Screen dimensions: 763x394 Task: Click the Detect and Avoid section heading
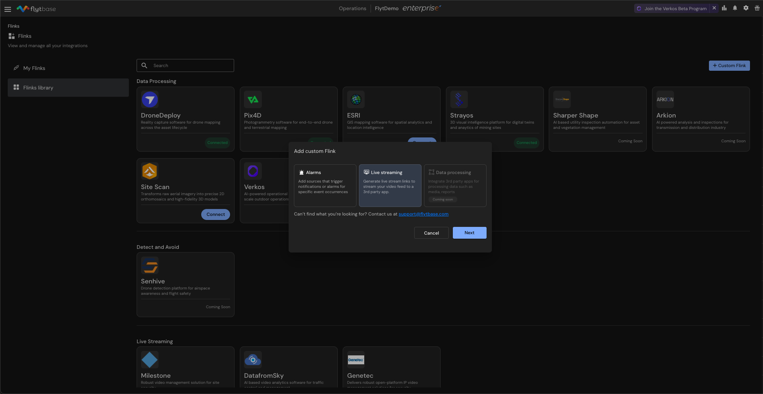pos(158,247)
